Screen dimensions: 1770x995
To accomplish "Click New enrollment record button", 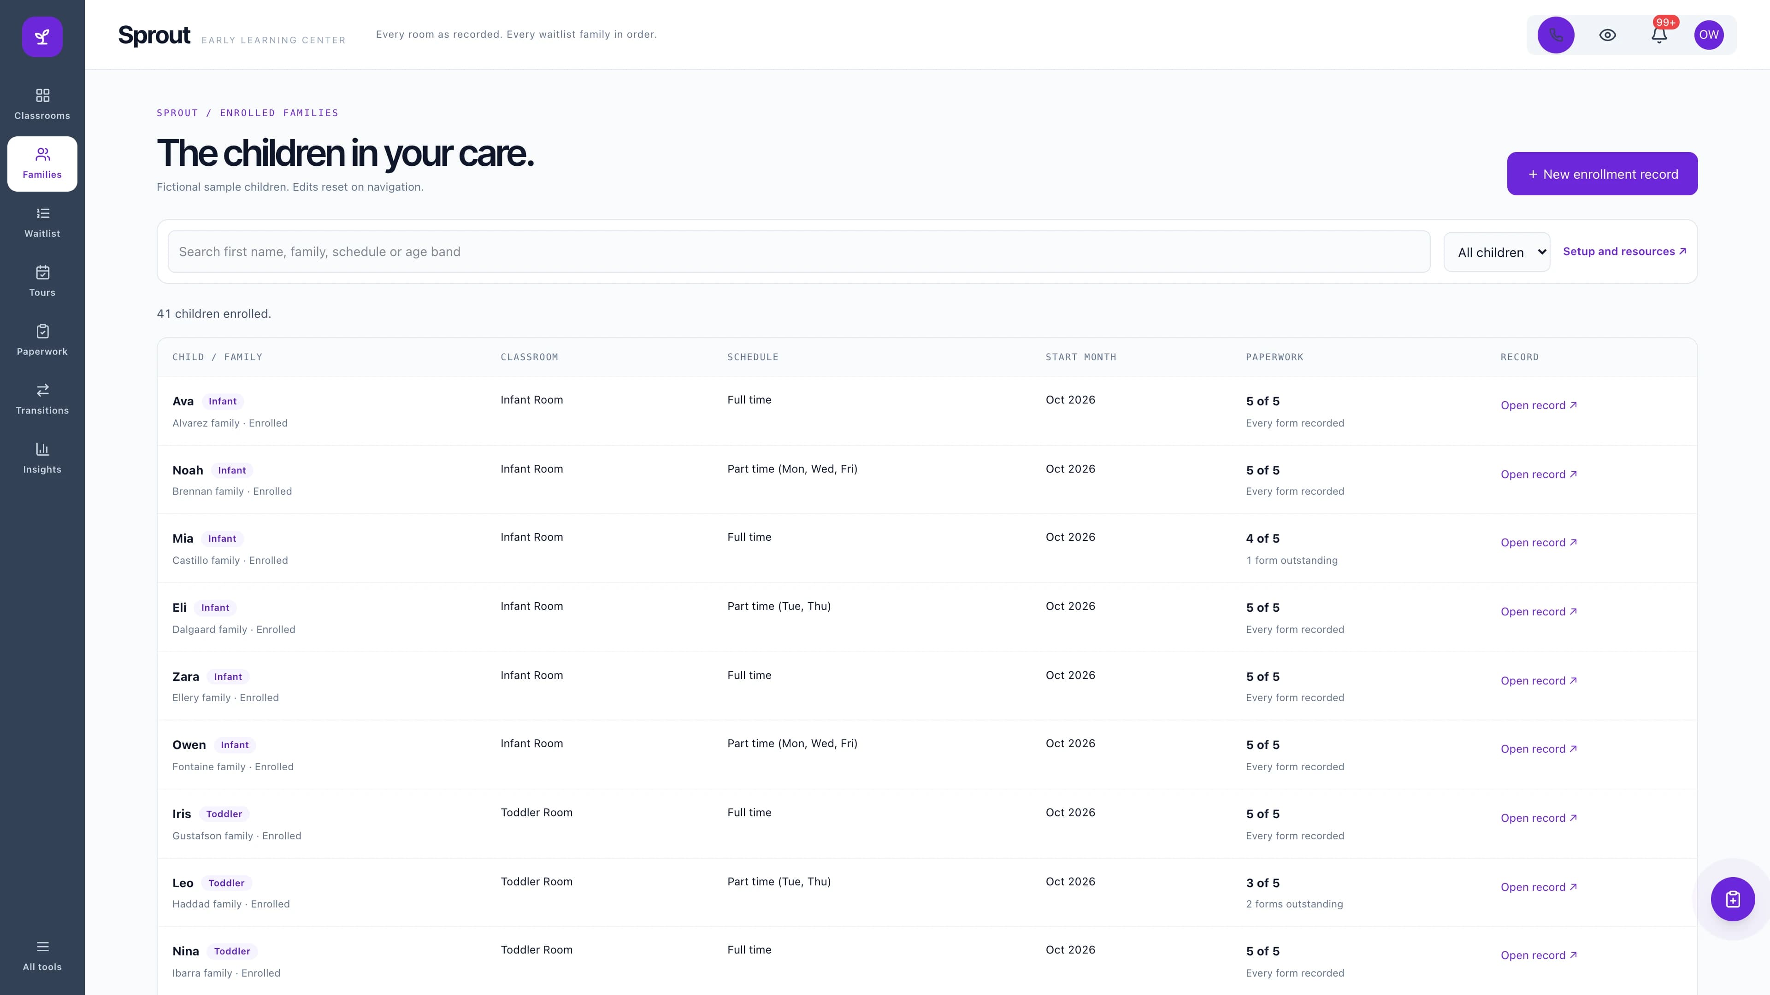I will [x=1602, y=174].
